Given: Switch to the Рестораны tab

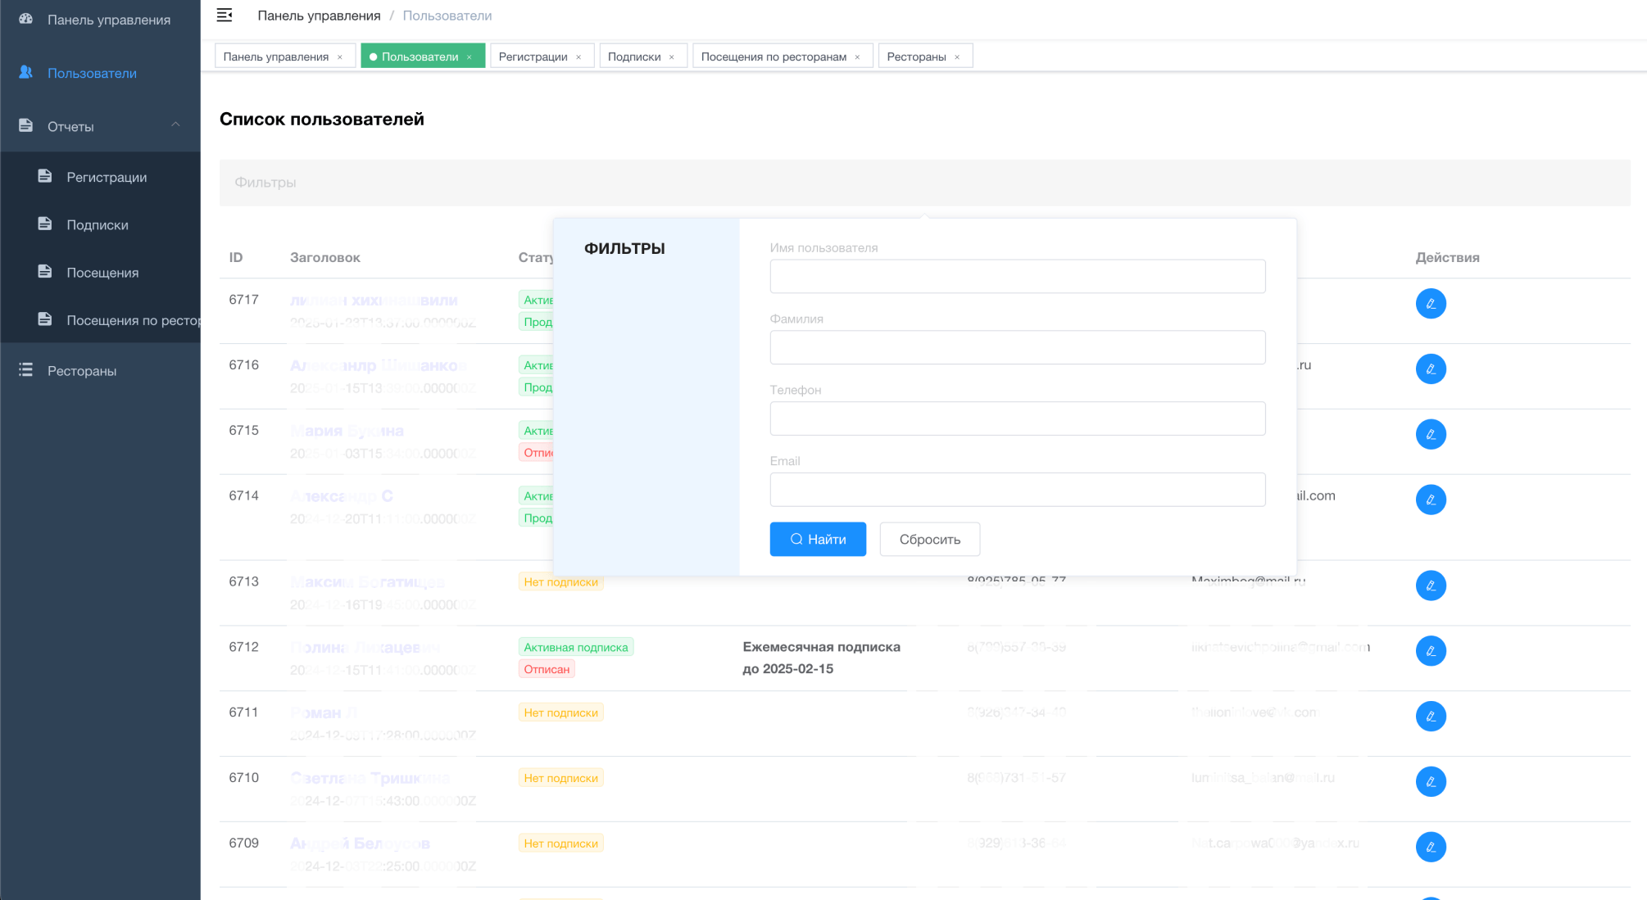Looking at the screenshot, I should pos(916,57).
